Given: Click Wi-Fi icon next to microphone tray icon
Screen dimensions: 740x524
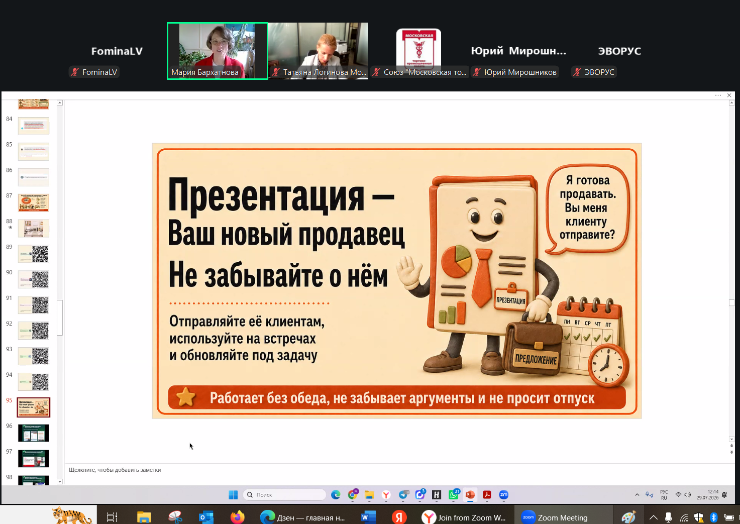Looking at the screenshot, I should coord(684,517).
